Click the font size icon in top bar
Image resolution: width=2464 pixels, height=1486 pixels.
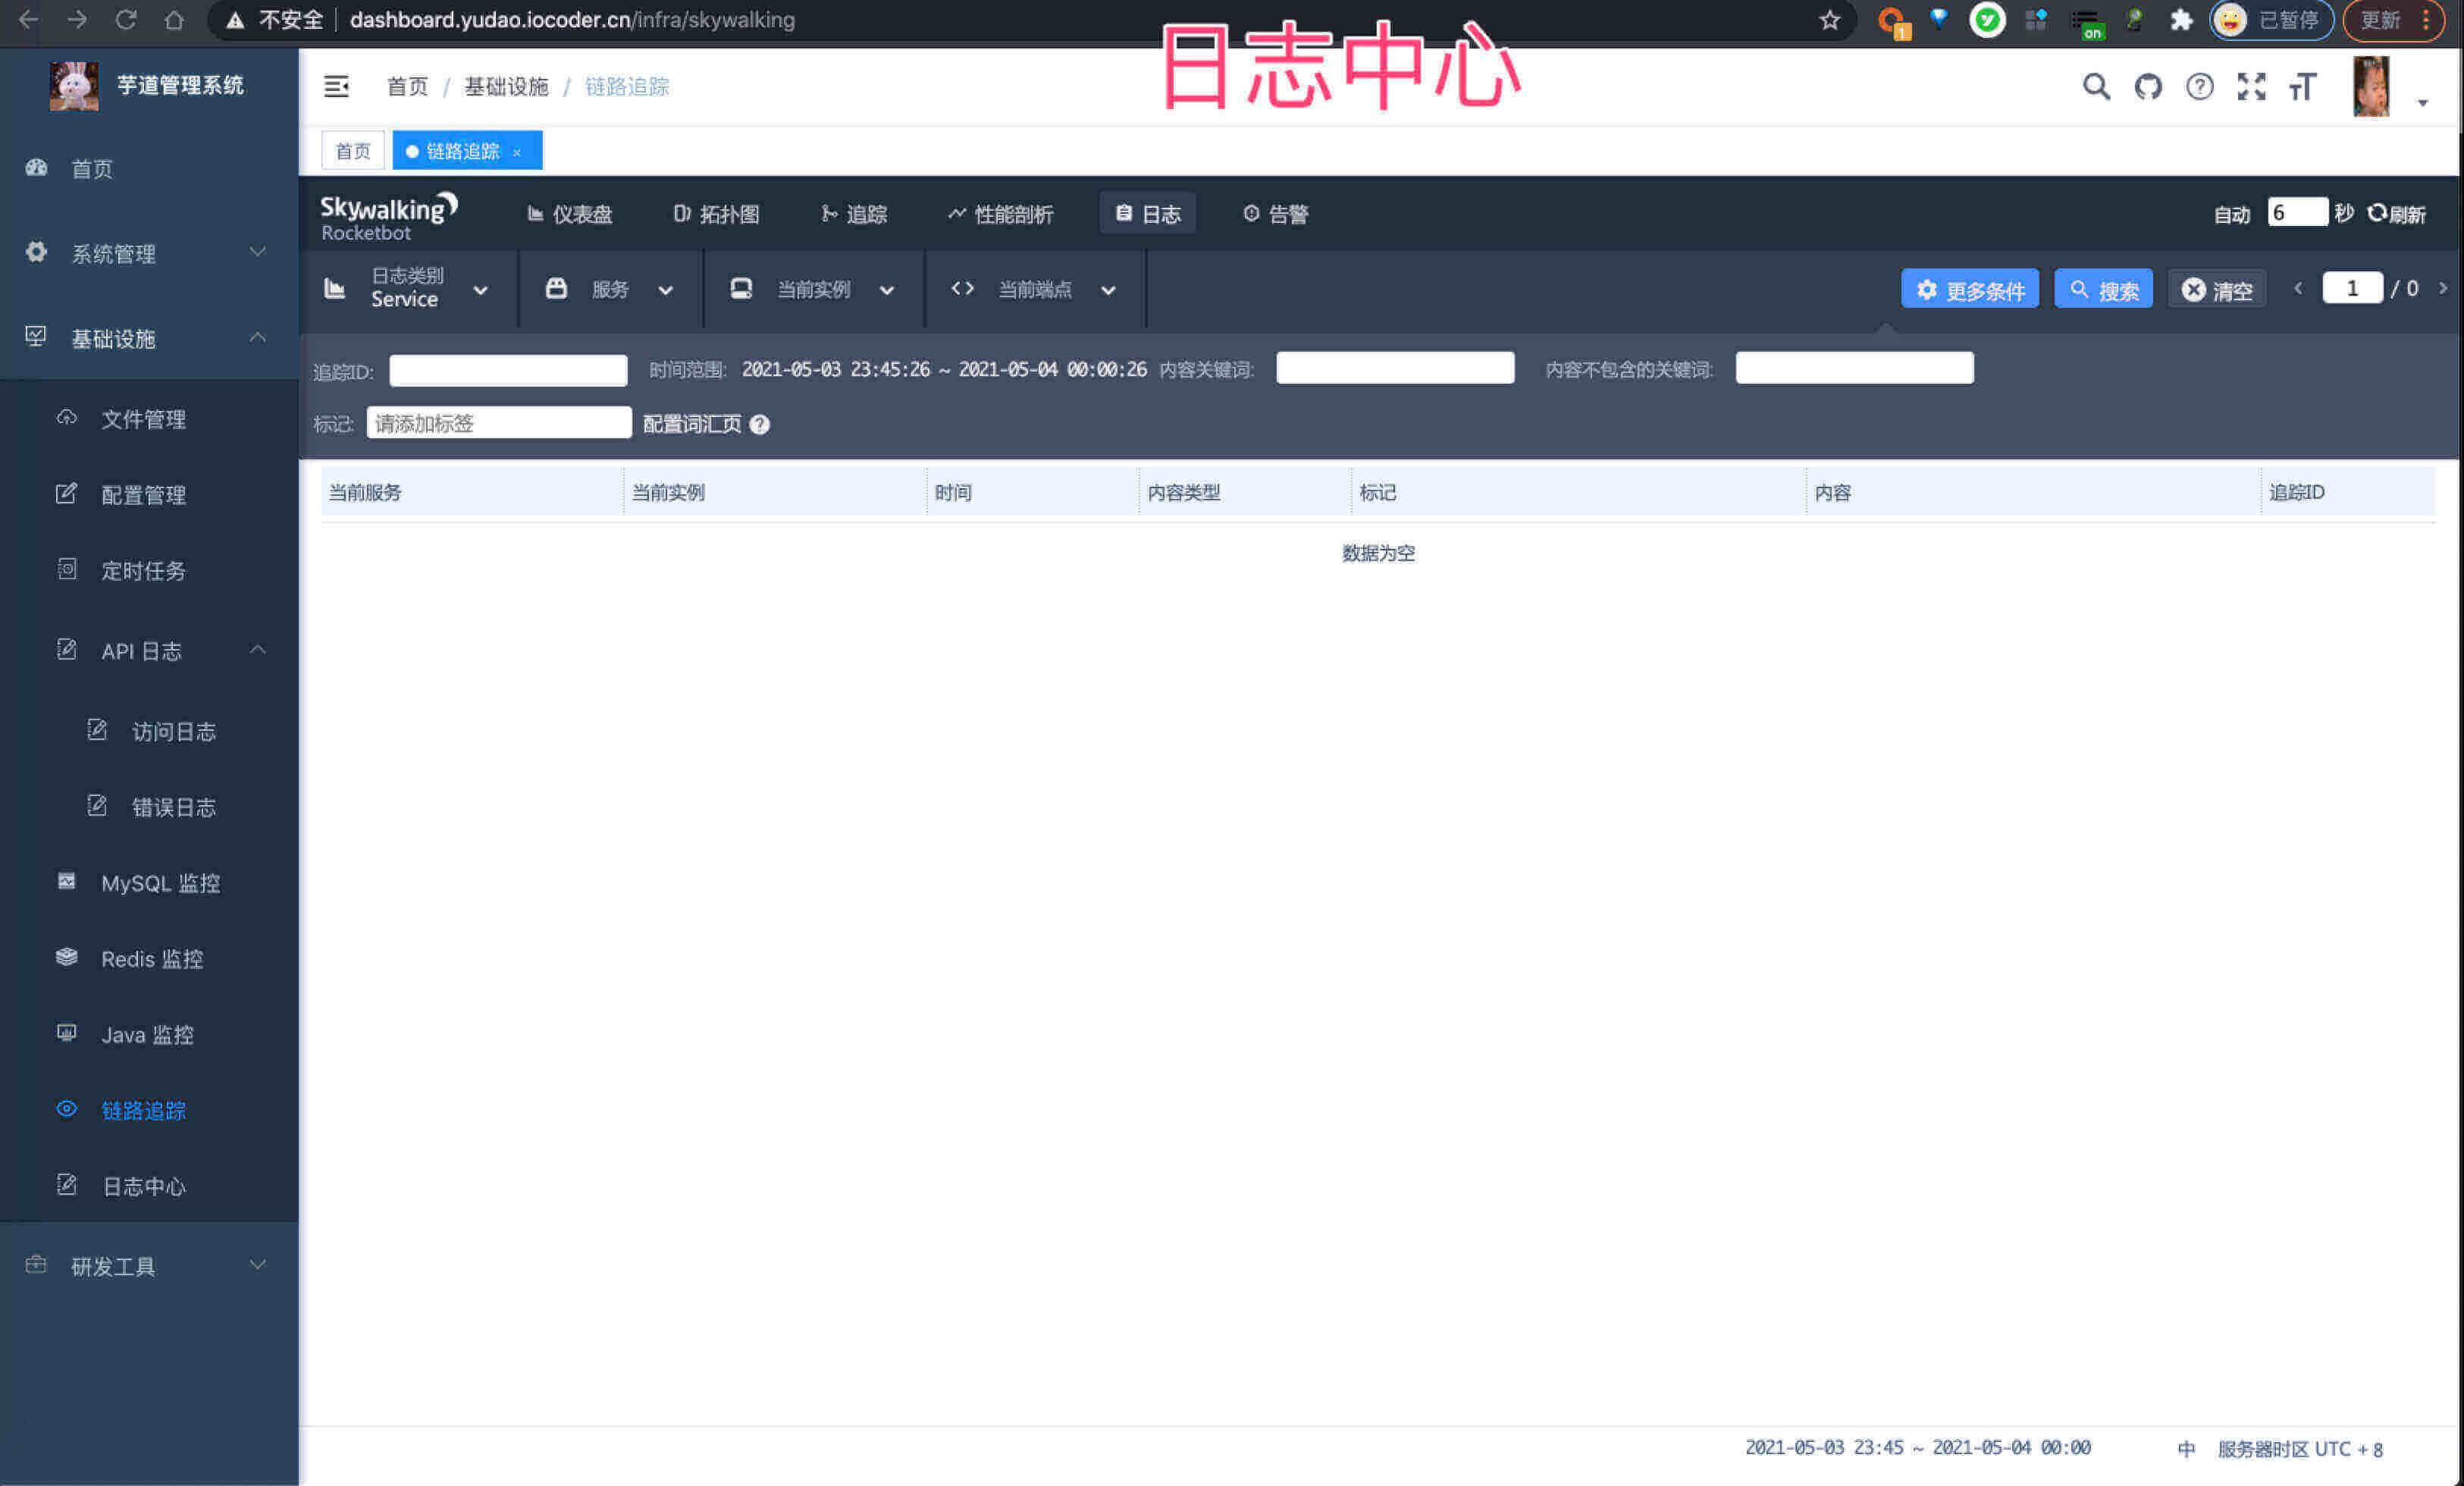(x=2303, y=87)
